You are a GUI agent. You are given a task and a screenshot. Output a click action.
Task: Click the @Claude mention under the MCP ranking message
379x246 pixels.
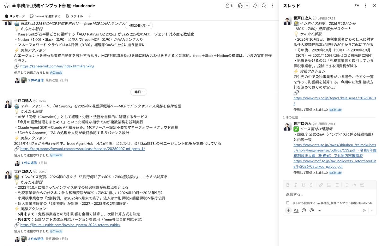click(56, 72)
